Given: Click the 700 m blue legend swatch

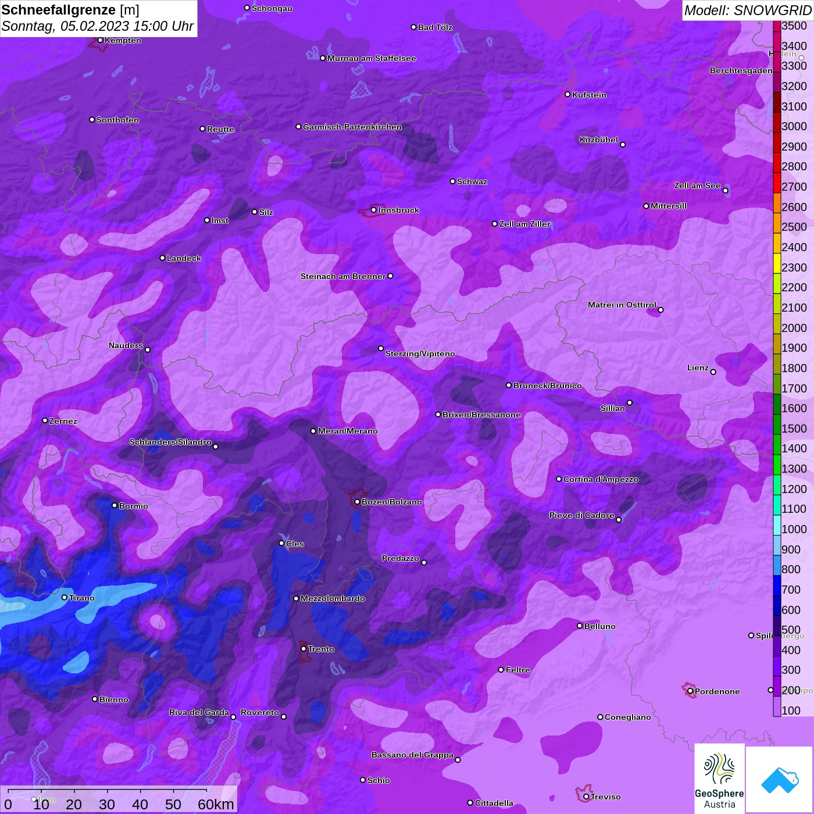Looking at the screenshot, I should (777, 585).
